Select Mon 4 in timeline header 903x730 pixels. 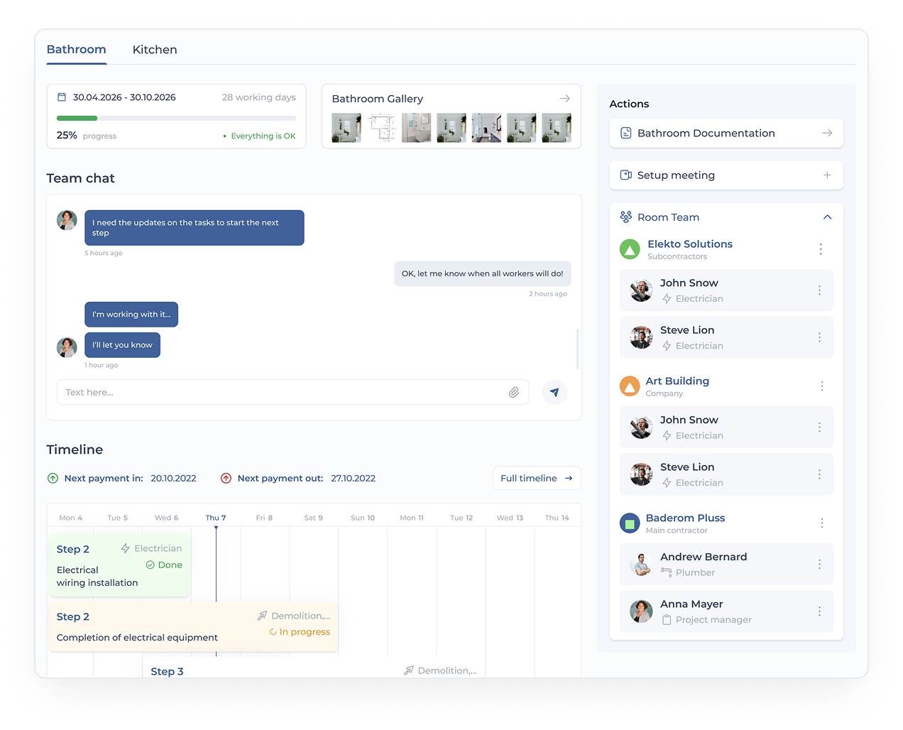(x=71, y=518)
